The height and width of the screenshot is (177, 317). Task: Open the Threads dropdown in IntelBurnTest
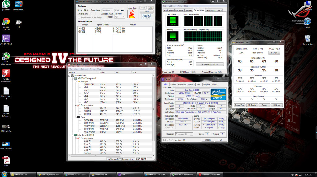pos(119,17)
